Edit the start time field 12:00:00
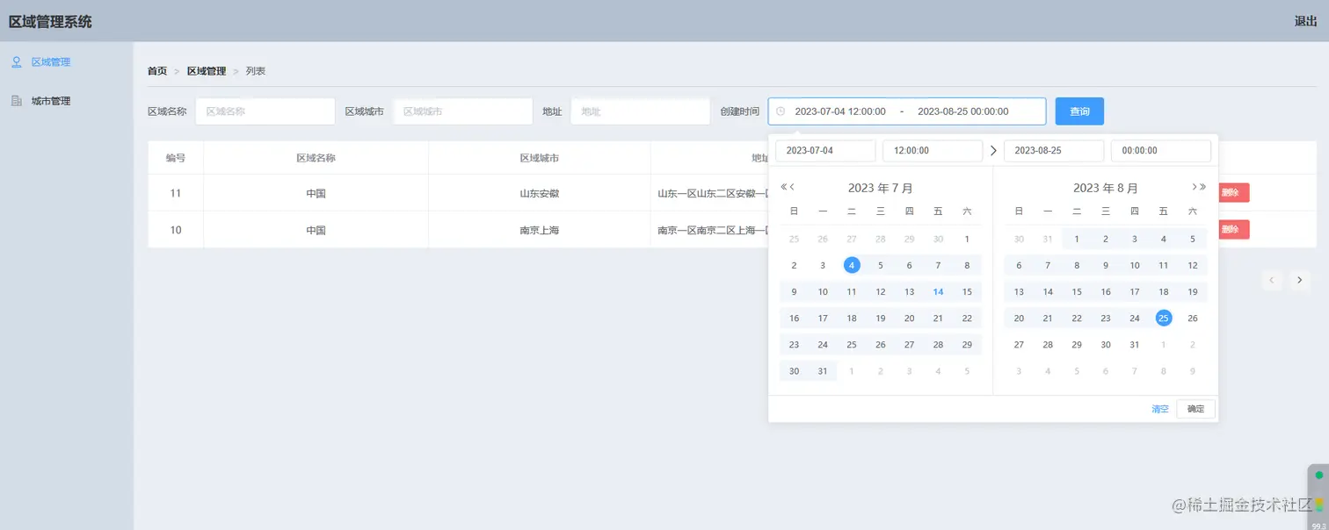The width and height of the screenshot is (1329, 530). click(x=933, y=151)
